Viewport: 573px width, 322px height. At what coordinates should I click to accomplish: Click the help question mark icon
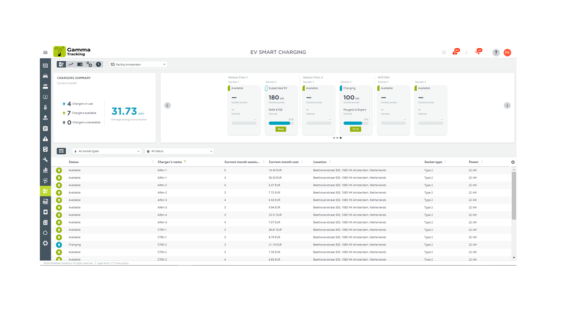point(496,52)
